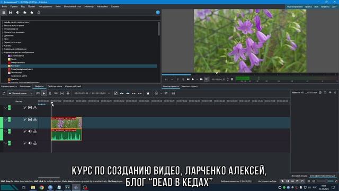Open the timeline track menu icon

pyautogui.click(x=4, y=93)
